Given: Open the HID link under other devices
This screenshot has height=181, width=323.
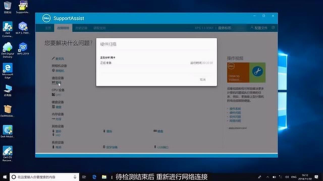Looking at the screenshot, I should click(x=58, y=135).
